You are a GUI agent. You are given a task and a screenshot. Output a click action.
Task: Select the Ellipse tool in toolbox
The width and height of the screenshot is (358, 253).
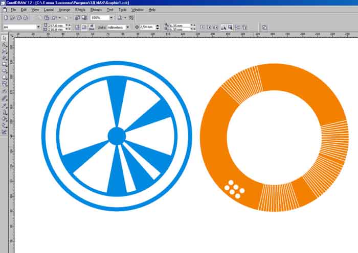(x=4, y=71)
